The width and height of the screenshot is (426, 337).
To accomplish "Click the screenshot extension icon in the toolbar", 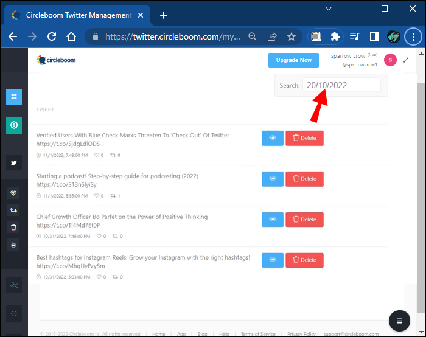I will [316, 36].
